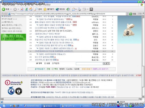Click the Thawte SSL secured badge

[14, 83]
